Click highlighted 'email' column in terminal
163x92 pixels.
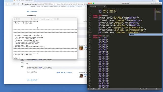click(x=18, y=44)
